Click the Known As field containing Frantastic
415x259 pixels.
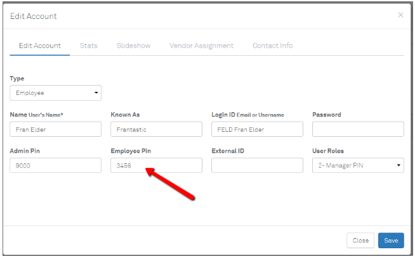click(x=156, y=129)
